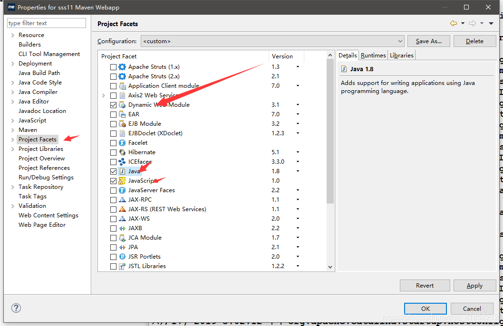Click the Dynamic Web Module globe icon
503x326 pixels.
pos(122,105)
